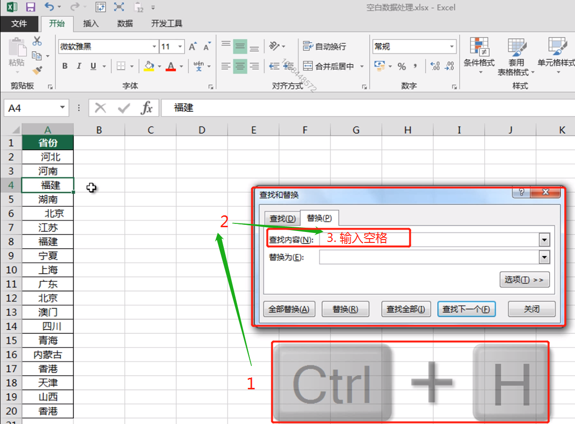Image resolution: width=575 pixels, height=424 pixels.
Task: Click the text orientation icon
Action: [274, 46]
